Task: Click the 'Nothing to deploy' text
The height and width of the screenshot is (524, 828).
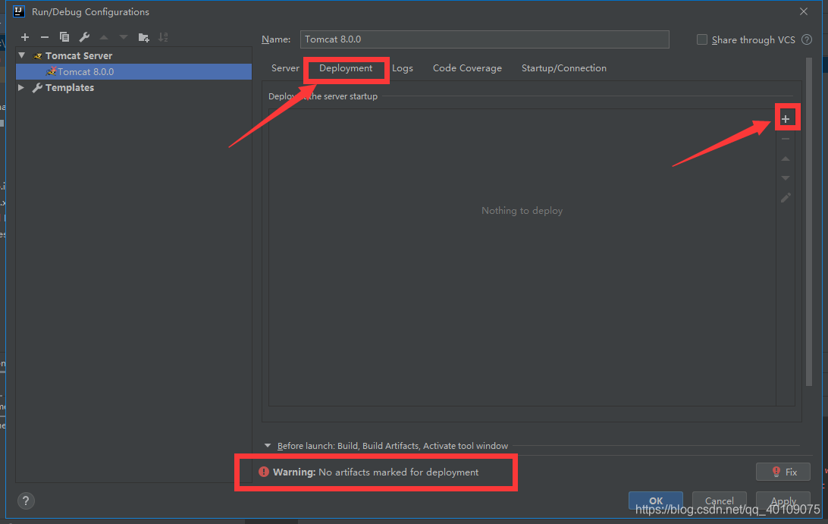Action: pyautogui.click(x=522, y=210)
